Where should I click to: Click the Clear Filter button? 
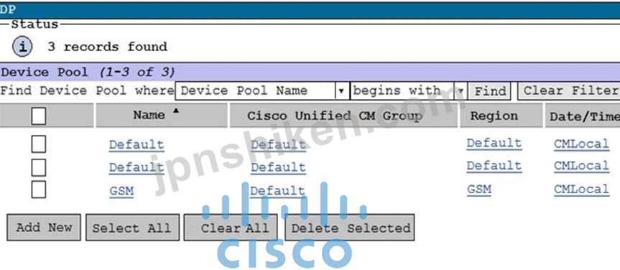coord(568,91)
